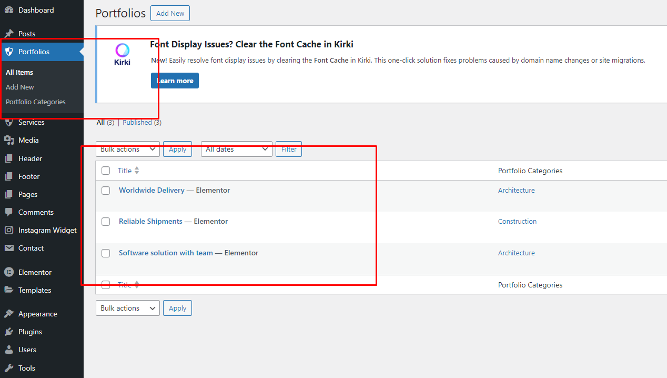Click the Services shield icon

(x=9, y=122)
